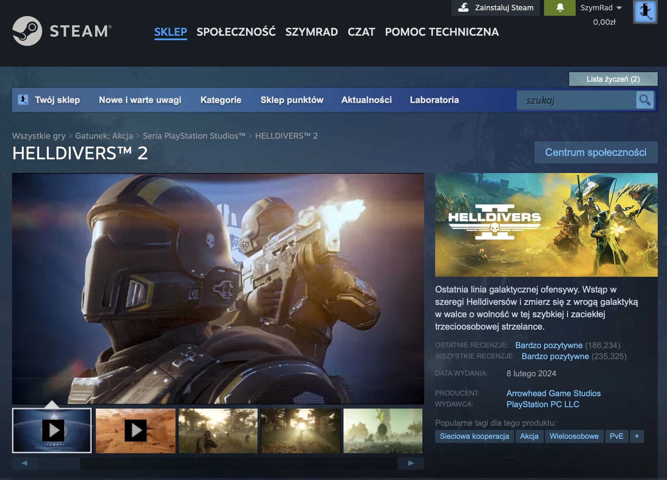Expand the SzymRad account dropdown
Viewport: 667px width, 480px height.
point(601,8)
